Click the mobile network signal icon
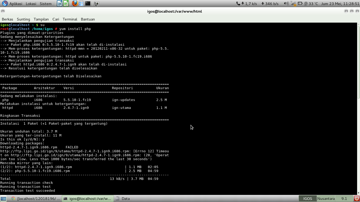This screenshot has height=202, width=360. 293,4
